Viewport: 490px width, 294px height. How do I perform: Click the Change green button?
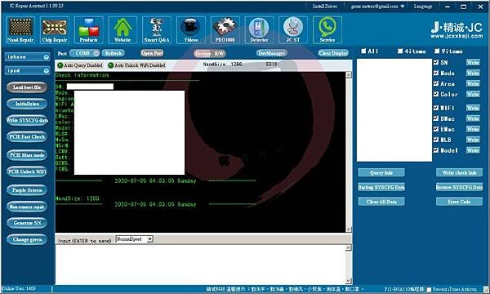(27, 239)
